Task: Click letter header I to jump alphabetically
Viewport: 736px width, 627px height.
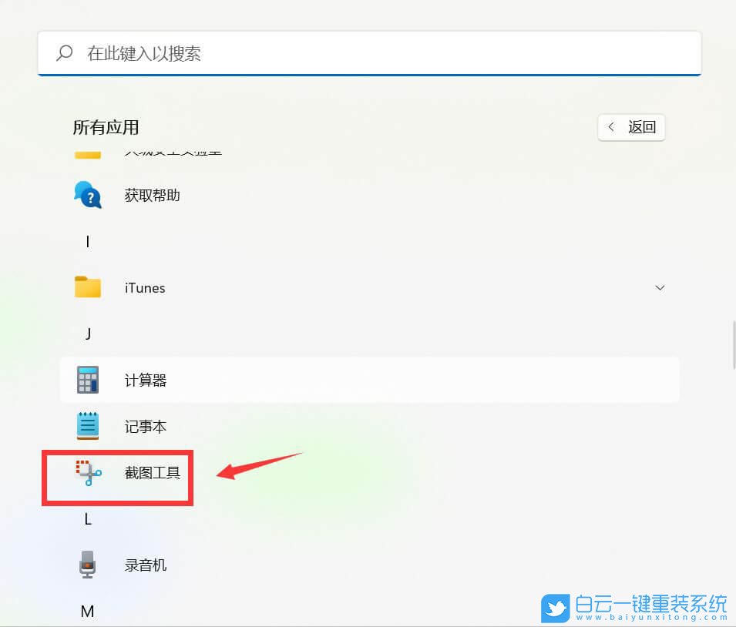Action: click(87, 241)
